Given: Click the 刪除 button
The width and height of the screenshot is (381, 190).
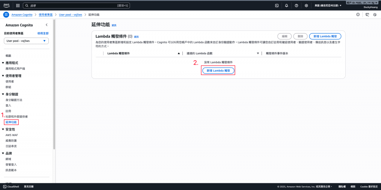Looking at the screenshot, I should click(300, 36).
